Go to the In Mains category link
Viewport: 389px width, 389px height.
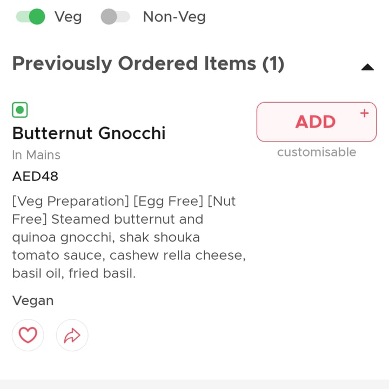point(36,155)
